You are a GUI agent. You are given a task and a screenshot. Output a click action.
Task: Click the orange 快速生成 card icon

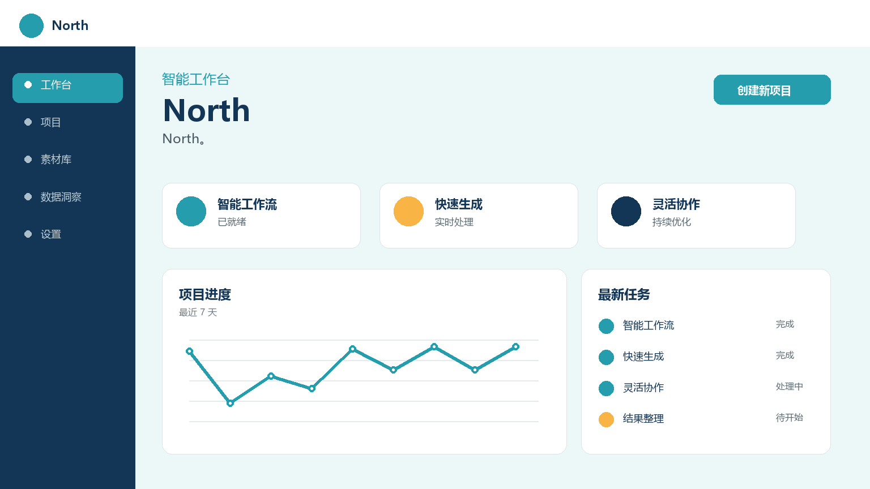[408, 211]
